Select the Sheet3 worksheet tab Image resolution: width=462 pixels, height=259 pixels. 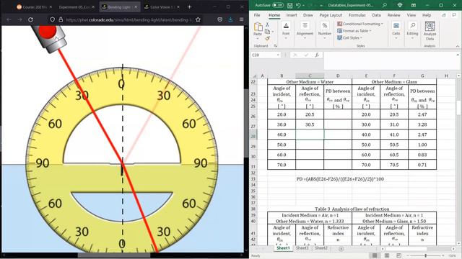302,248
